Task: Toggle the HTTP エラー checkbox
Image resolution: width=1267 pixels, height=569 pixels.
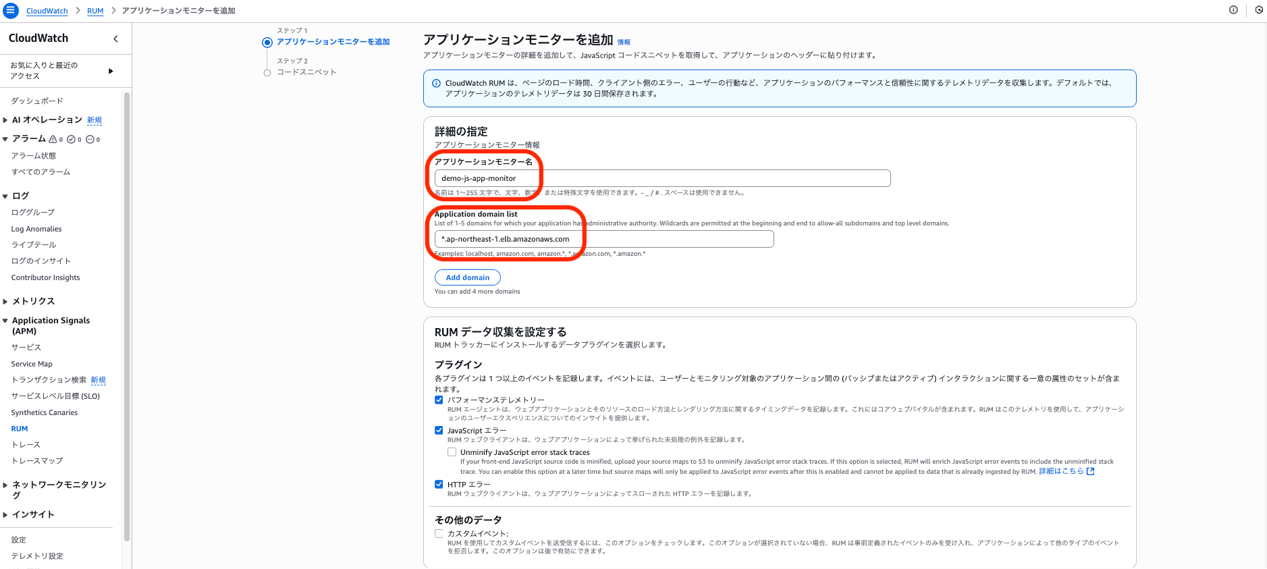Action: click(x=439, y=484)
